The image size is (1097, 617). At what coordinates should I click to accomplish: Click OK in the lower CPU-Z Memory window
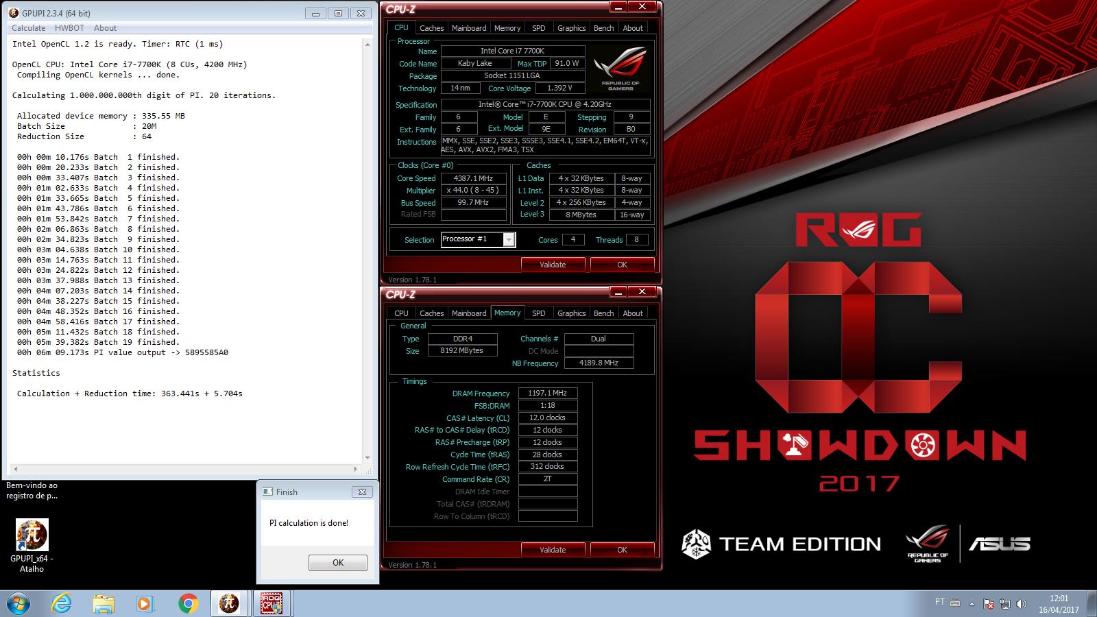[622, 550]
